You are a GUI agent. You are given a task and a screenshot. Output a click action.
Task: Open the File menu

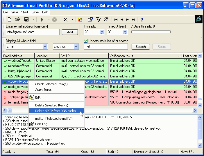click(6, 12)
